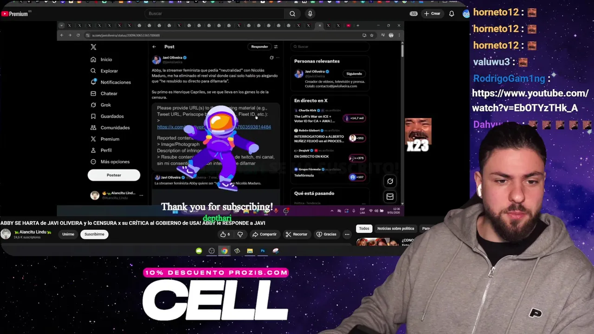
Task: Click the page scrollbar of the X window
Action: [402, 50]
